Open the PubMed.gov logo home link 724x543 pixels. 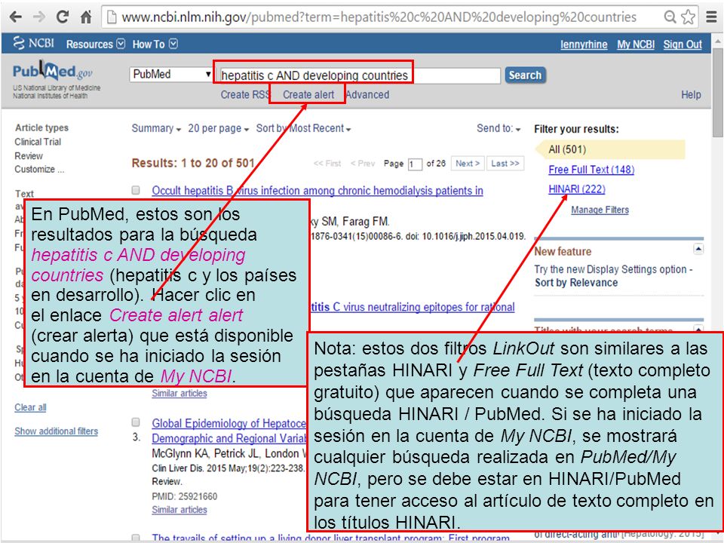point(53,71)
